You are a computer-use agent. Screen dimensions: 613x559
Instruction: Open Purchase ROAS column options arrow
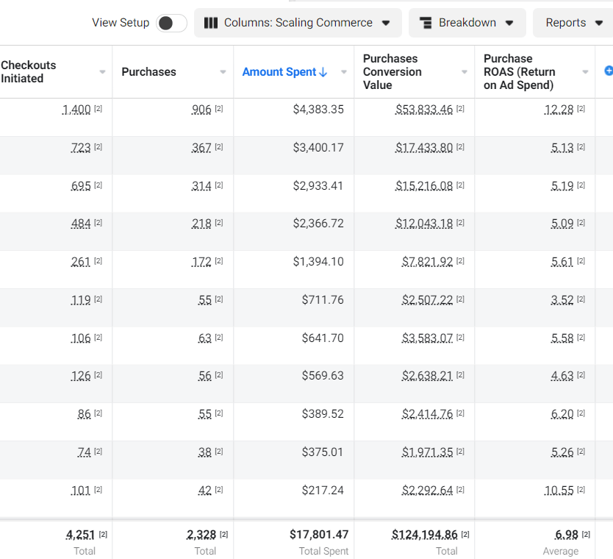pos(585,72)
